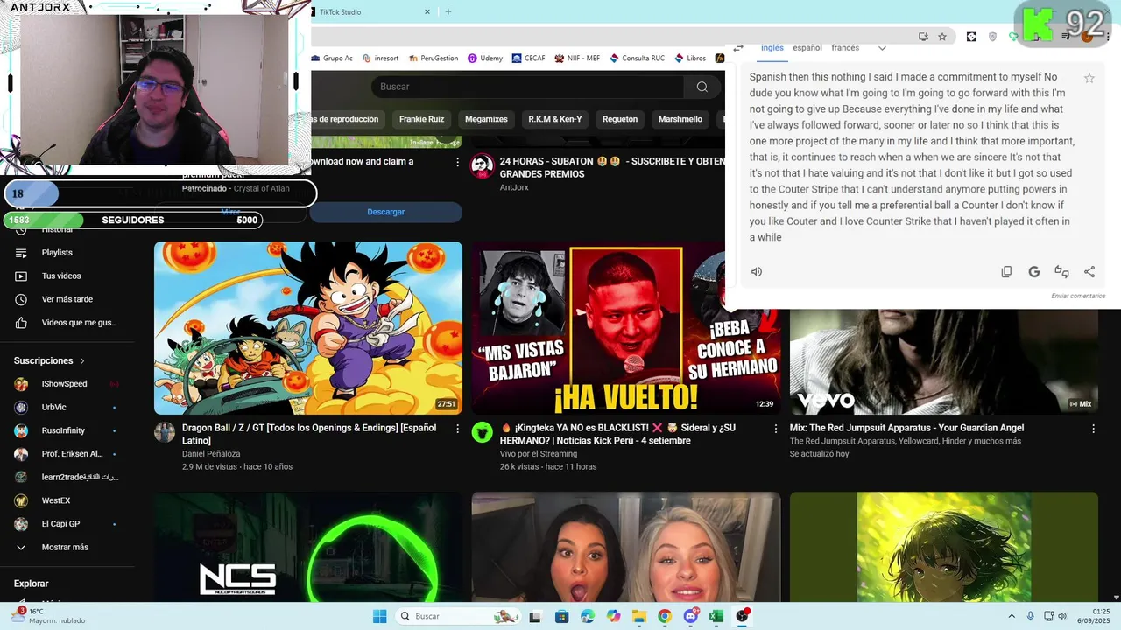Search translation on Google icon
The height and width of the screenshot is (630, 1121).
[1034, 272]
